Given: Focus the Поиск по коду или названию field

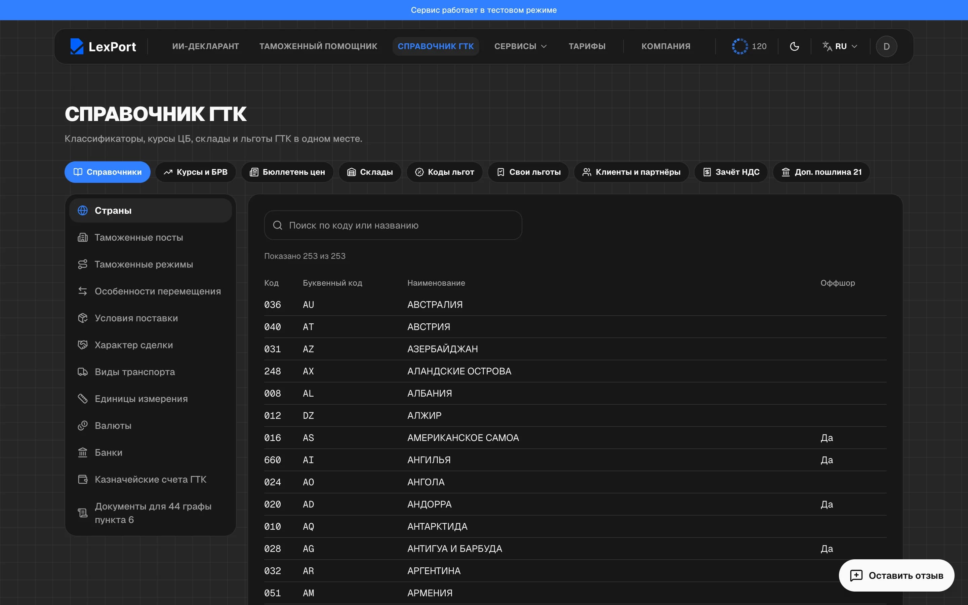Looking at the screenshot, I should (393, 225).
